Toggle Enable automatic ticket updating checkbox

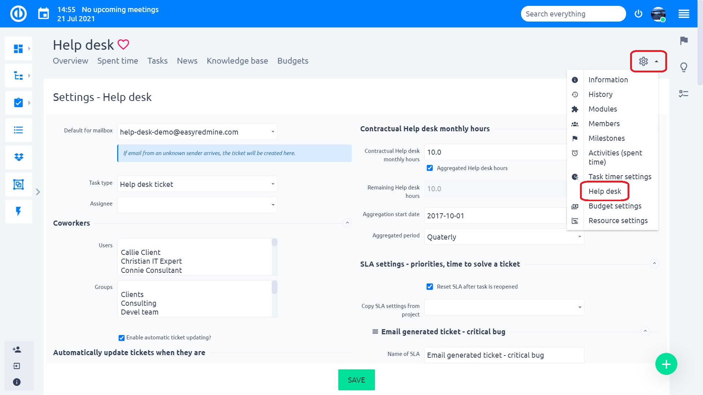122,338
